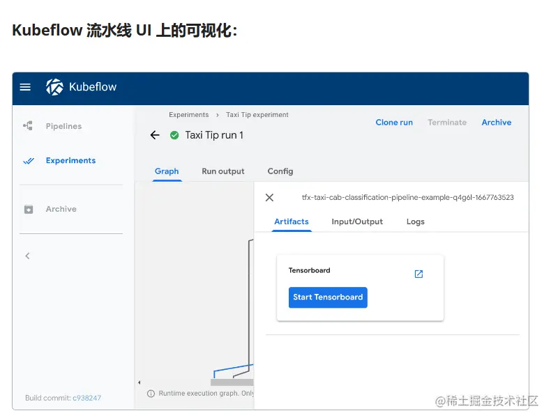This screenshot has width=551, height=420.
Task: Select the Input/Output tab
Action: point(357,221)
